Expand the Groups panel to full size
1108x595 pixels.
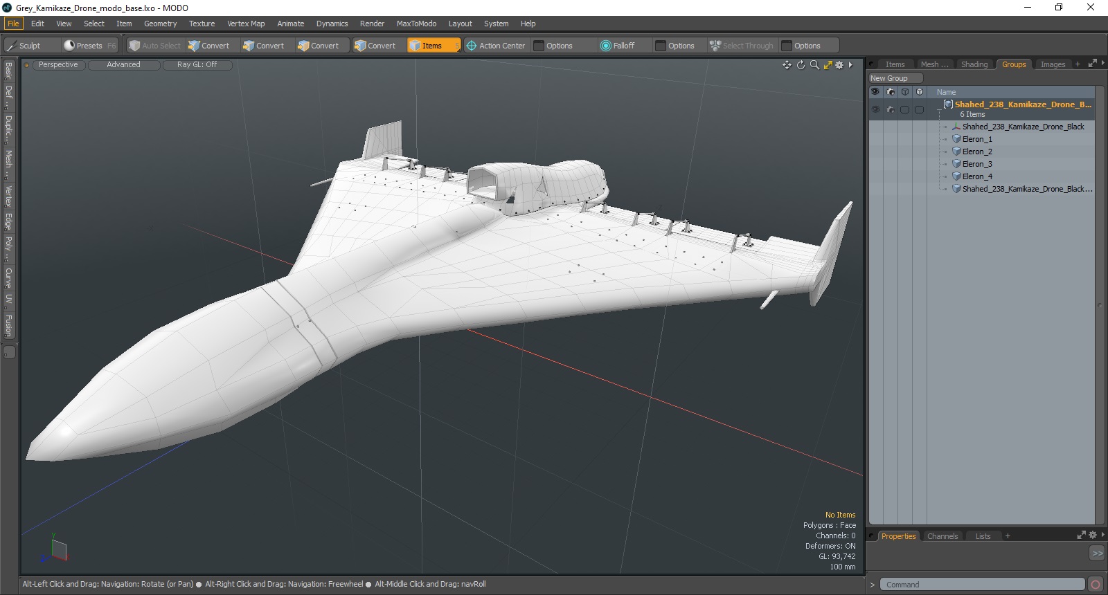click(1092, 64)
